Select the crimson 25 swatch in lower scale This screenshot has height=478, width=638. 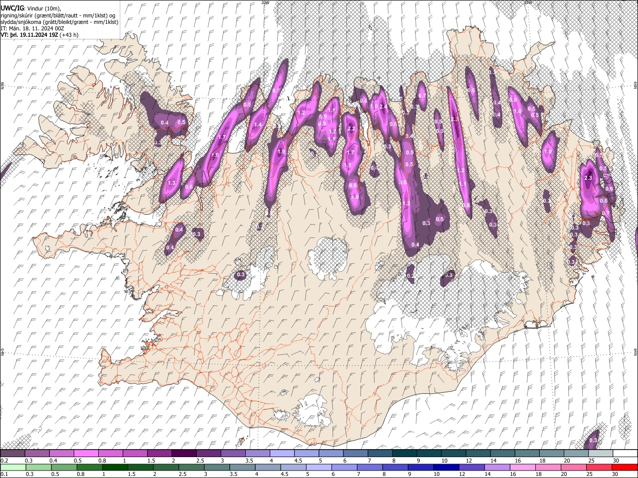(599, 467)
